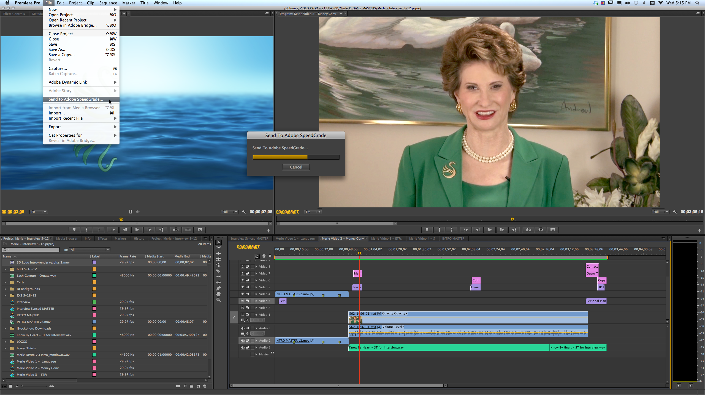Image resolution: width=705 pixels, height=395 pixels.
Task: Click SpeedGrade progress bar
Action: click(x=296, y=157)
